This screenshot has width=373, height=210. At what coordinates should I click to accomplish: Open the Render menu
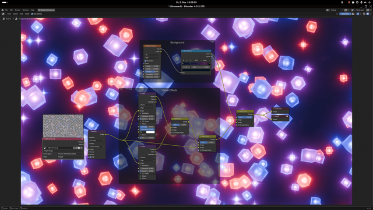pyautogui.click(x=17, y=10)
